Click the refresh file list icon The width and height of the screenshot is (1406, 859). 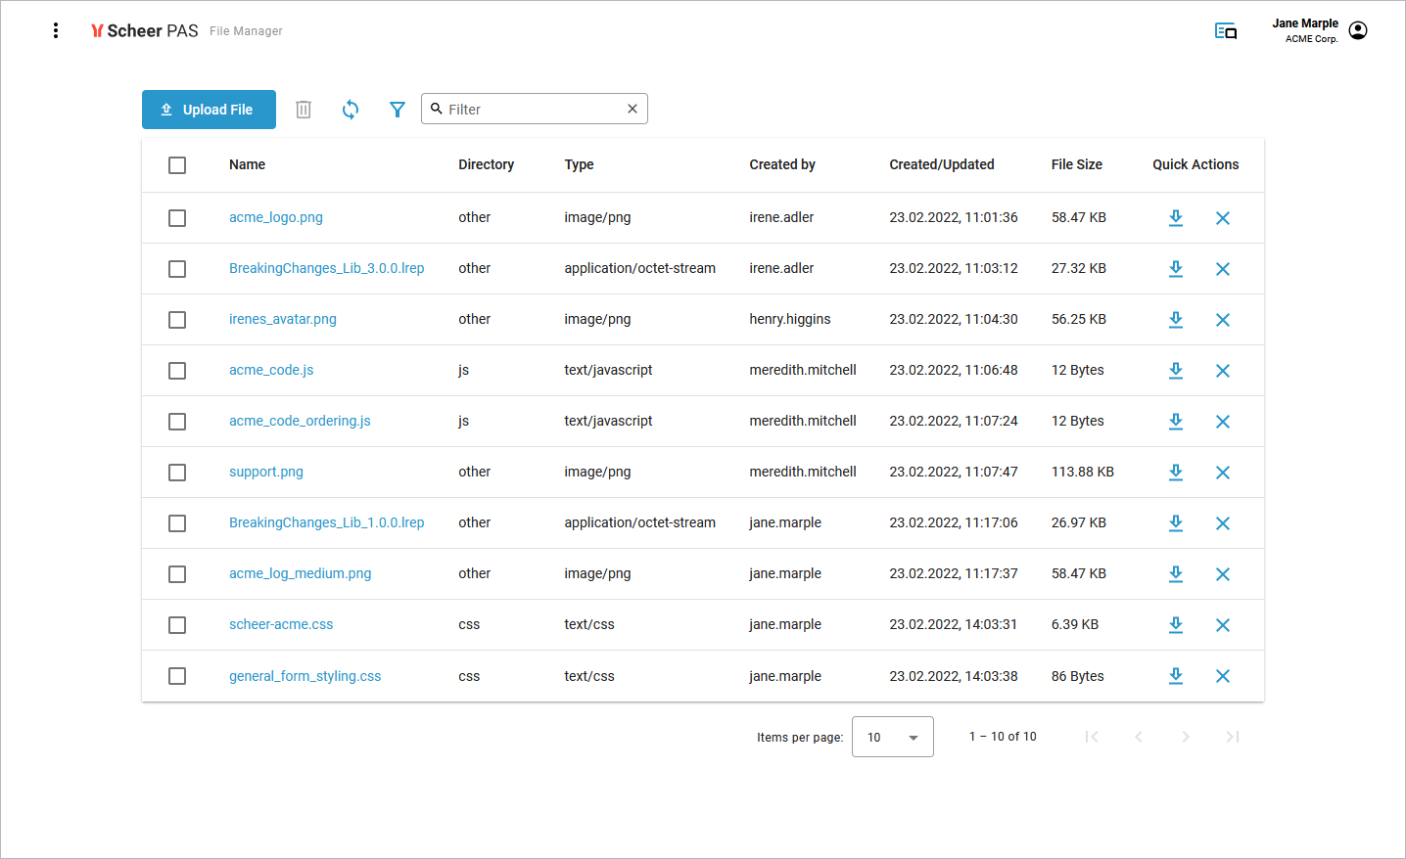click(x=351, y=110)
